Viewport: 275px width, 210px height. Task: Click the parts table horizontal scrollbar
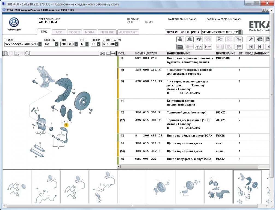190,167
